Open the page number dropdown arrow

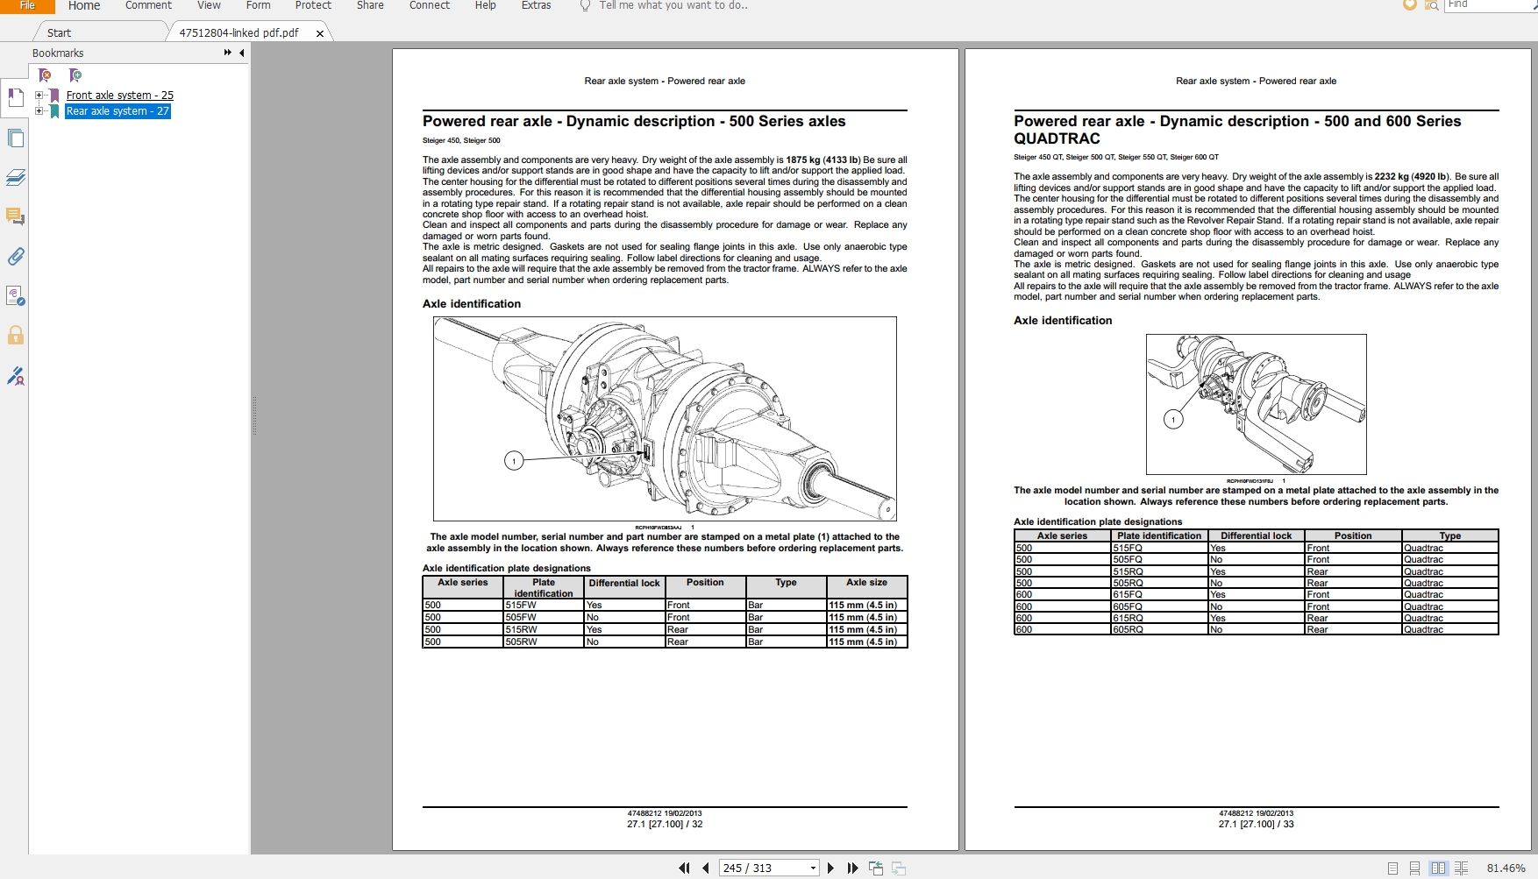[813, 868]
